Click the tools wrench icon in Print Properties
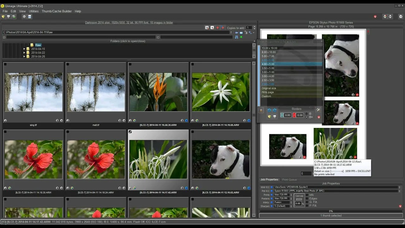Viewport: 405px width, 228px height. tap(318, 110)
